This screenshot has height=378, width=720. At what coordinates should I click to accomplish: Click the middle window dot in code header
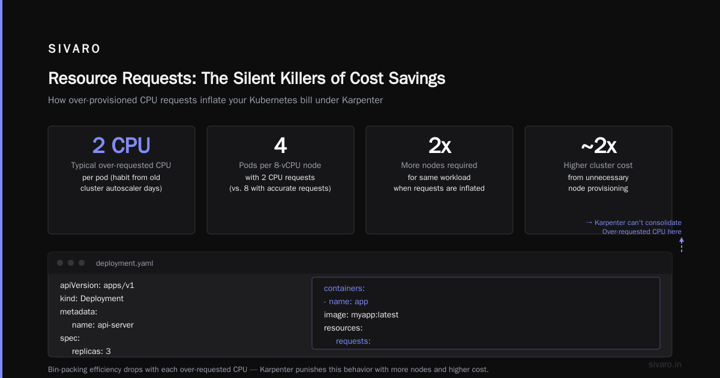point(71,263)
